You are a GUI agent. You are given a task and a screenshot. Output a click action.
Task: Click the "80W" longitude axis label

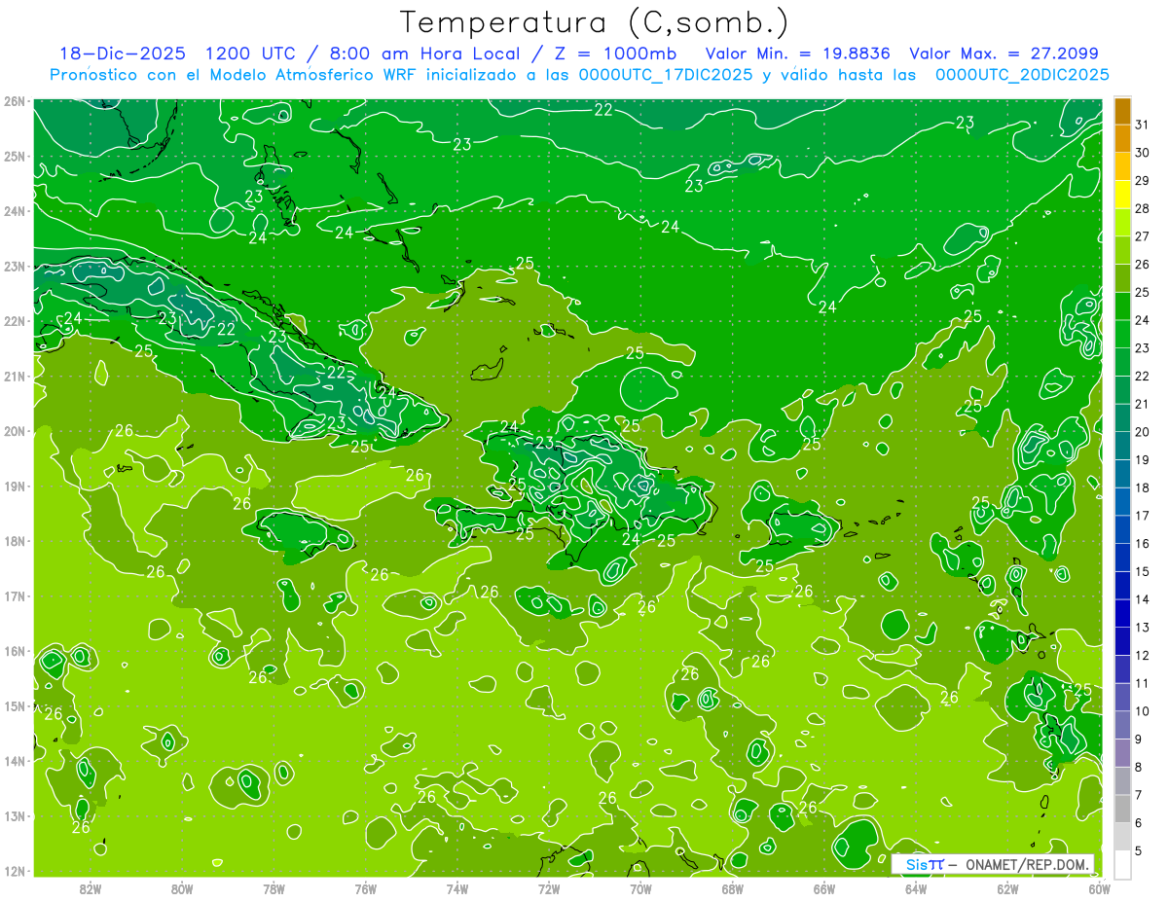click(x=182, y=888)
